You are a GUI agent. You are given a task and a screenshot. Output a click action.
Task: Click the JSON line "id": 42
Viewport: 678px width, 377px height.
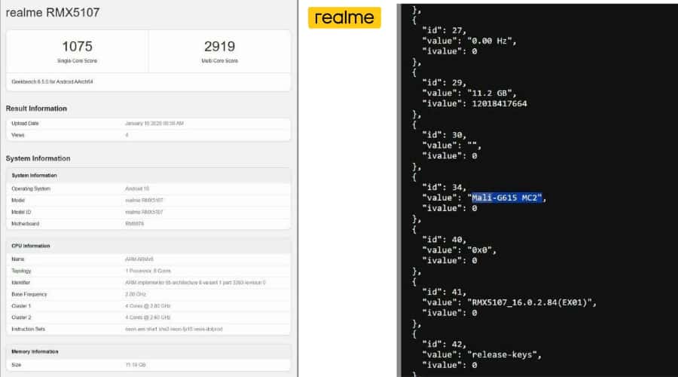[x=444, y=344]
